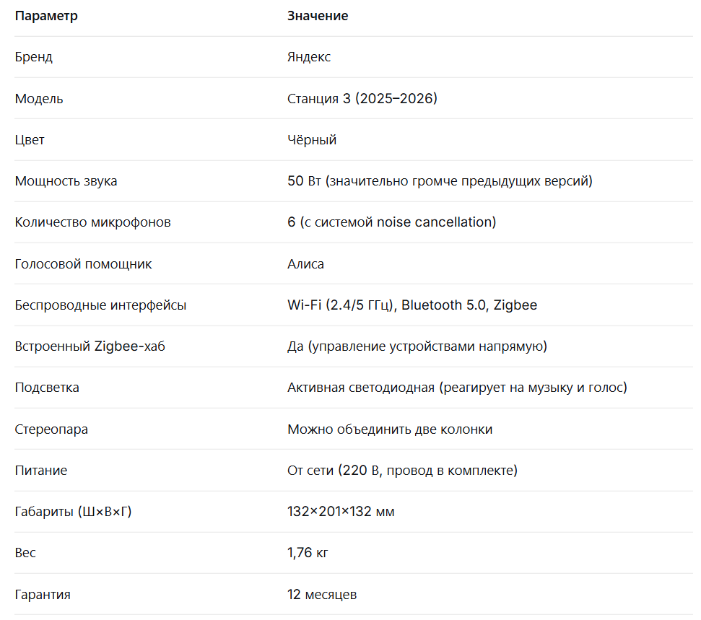Select the 'Бренд' row label

(33, 57)
